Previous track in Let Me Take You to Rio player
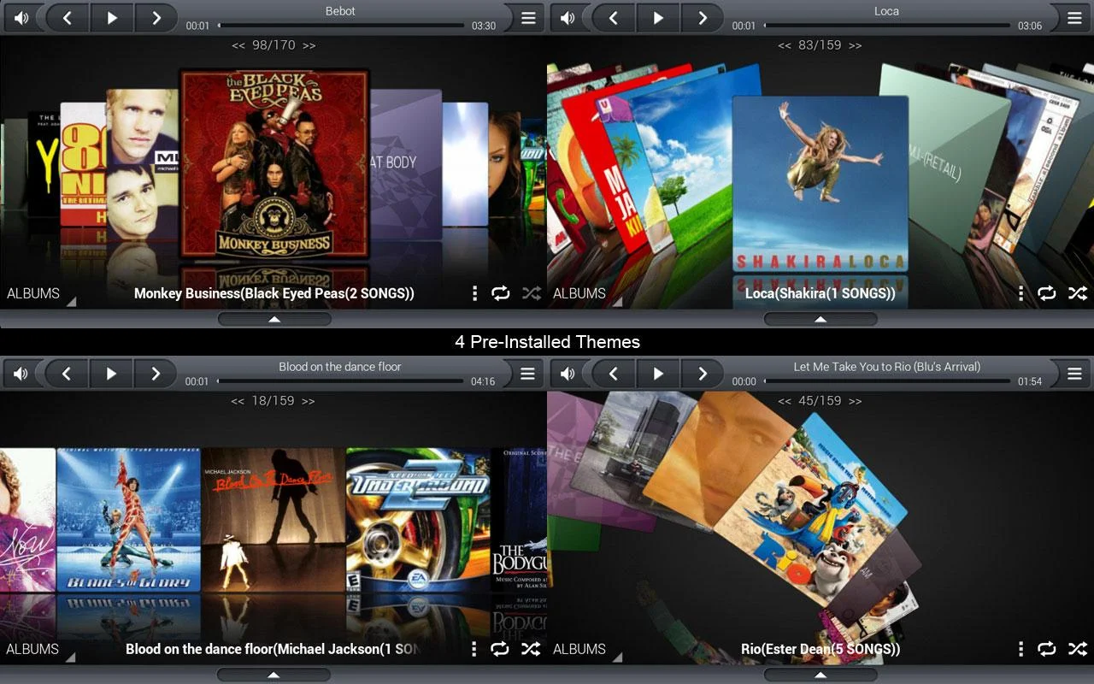The width and height of the screenshot is (1094, 684). tap(614, 374)
